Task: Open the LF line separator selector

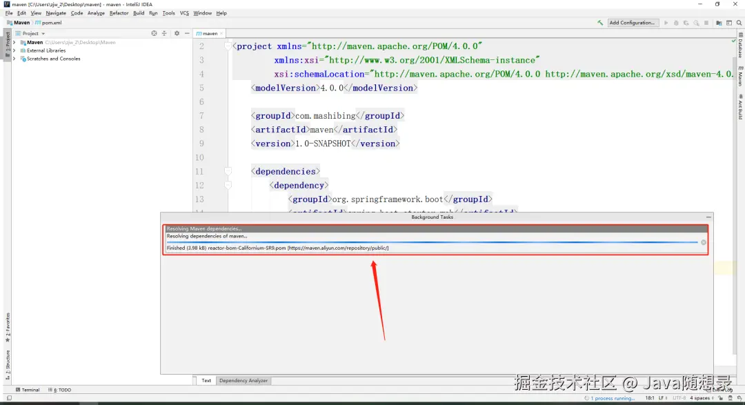Action: tap(662, 398)
